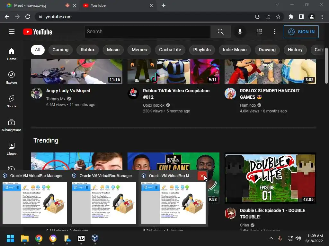Screen dimensions: 329x246
Task: Switch to the YouTube tab
Action: point(118,5)
